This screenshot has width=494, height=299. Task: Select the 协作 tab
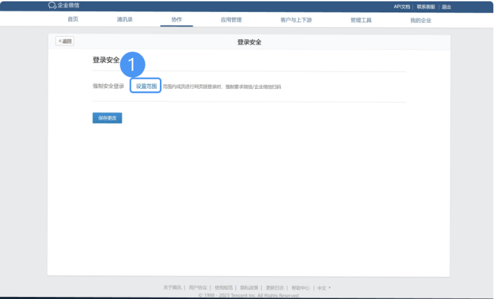[176, 20]
